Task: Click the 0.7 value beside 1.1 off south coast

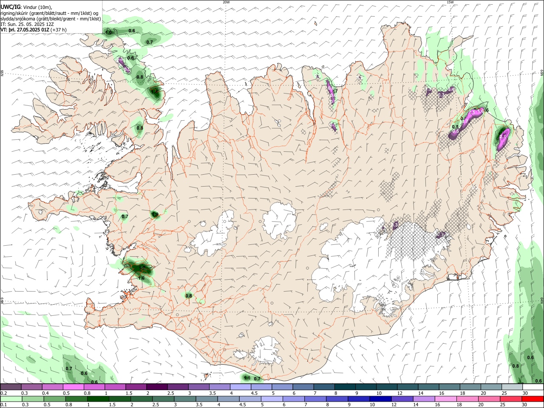Action: coord(257,379)
